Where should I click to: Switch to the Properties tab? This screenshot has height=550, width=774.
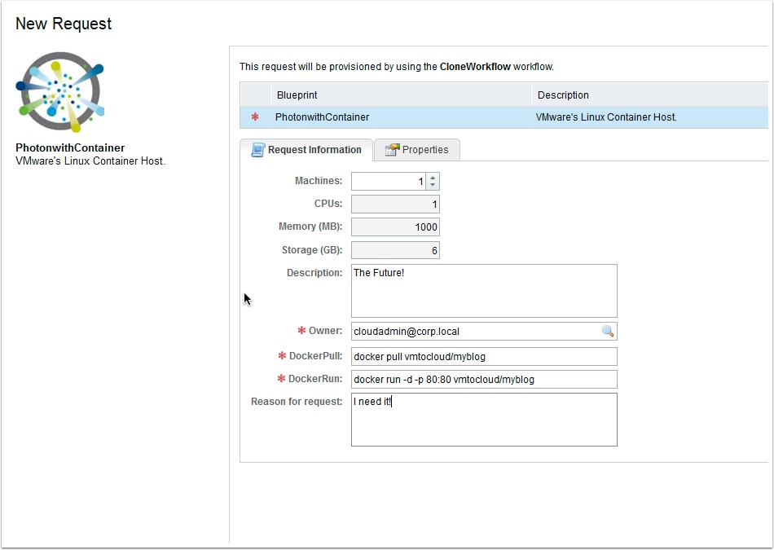(x=417, y=150)
